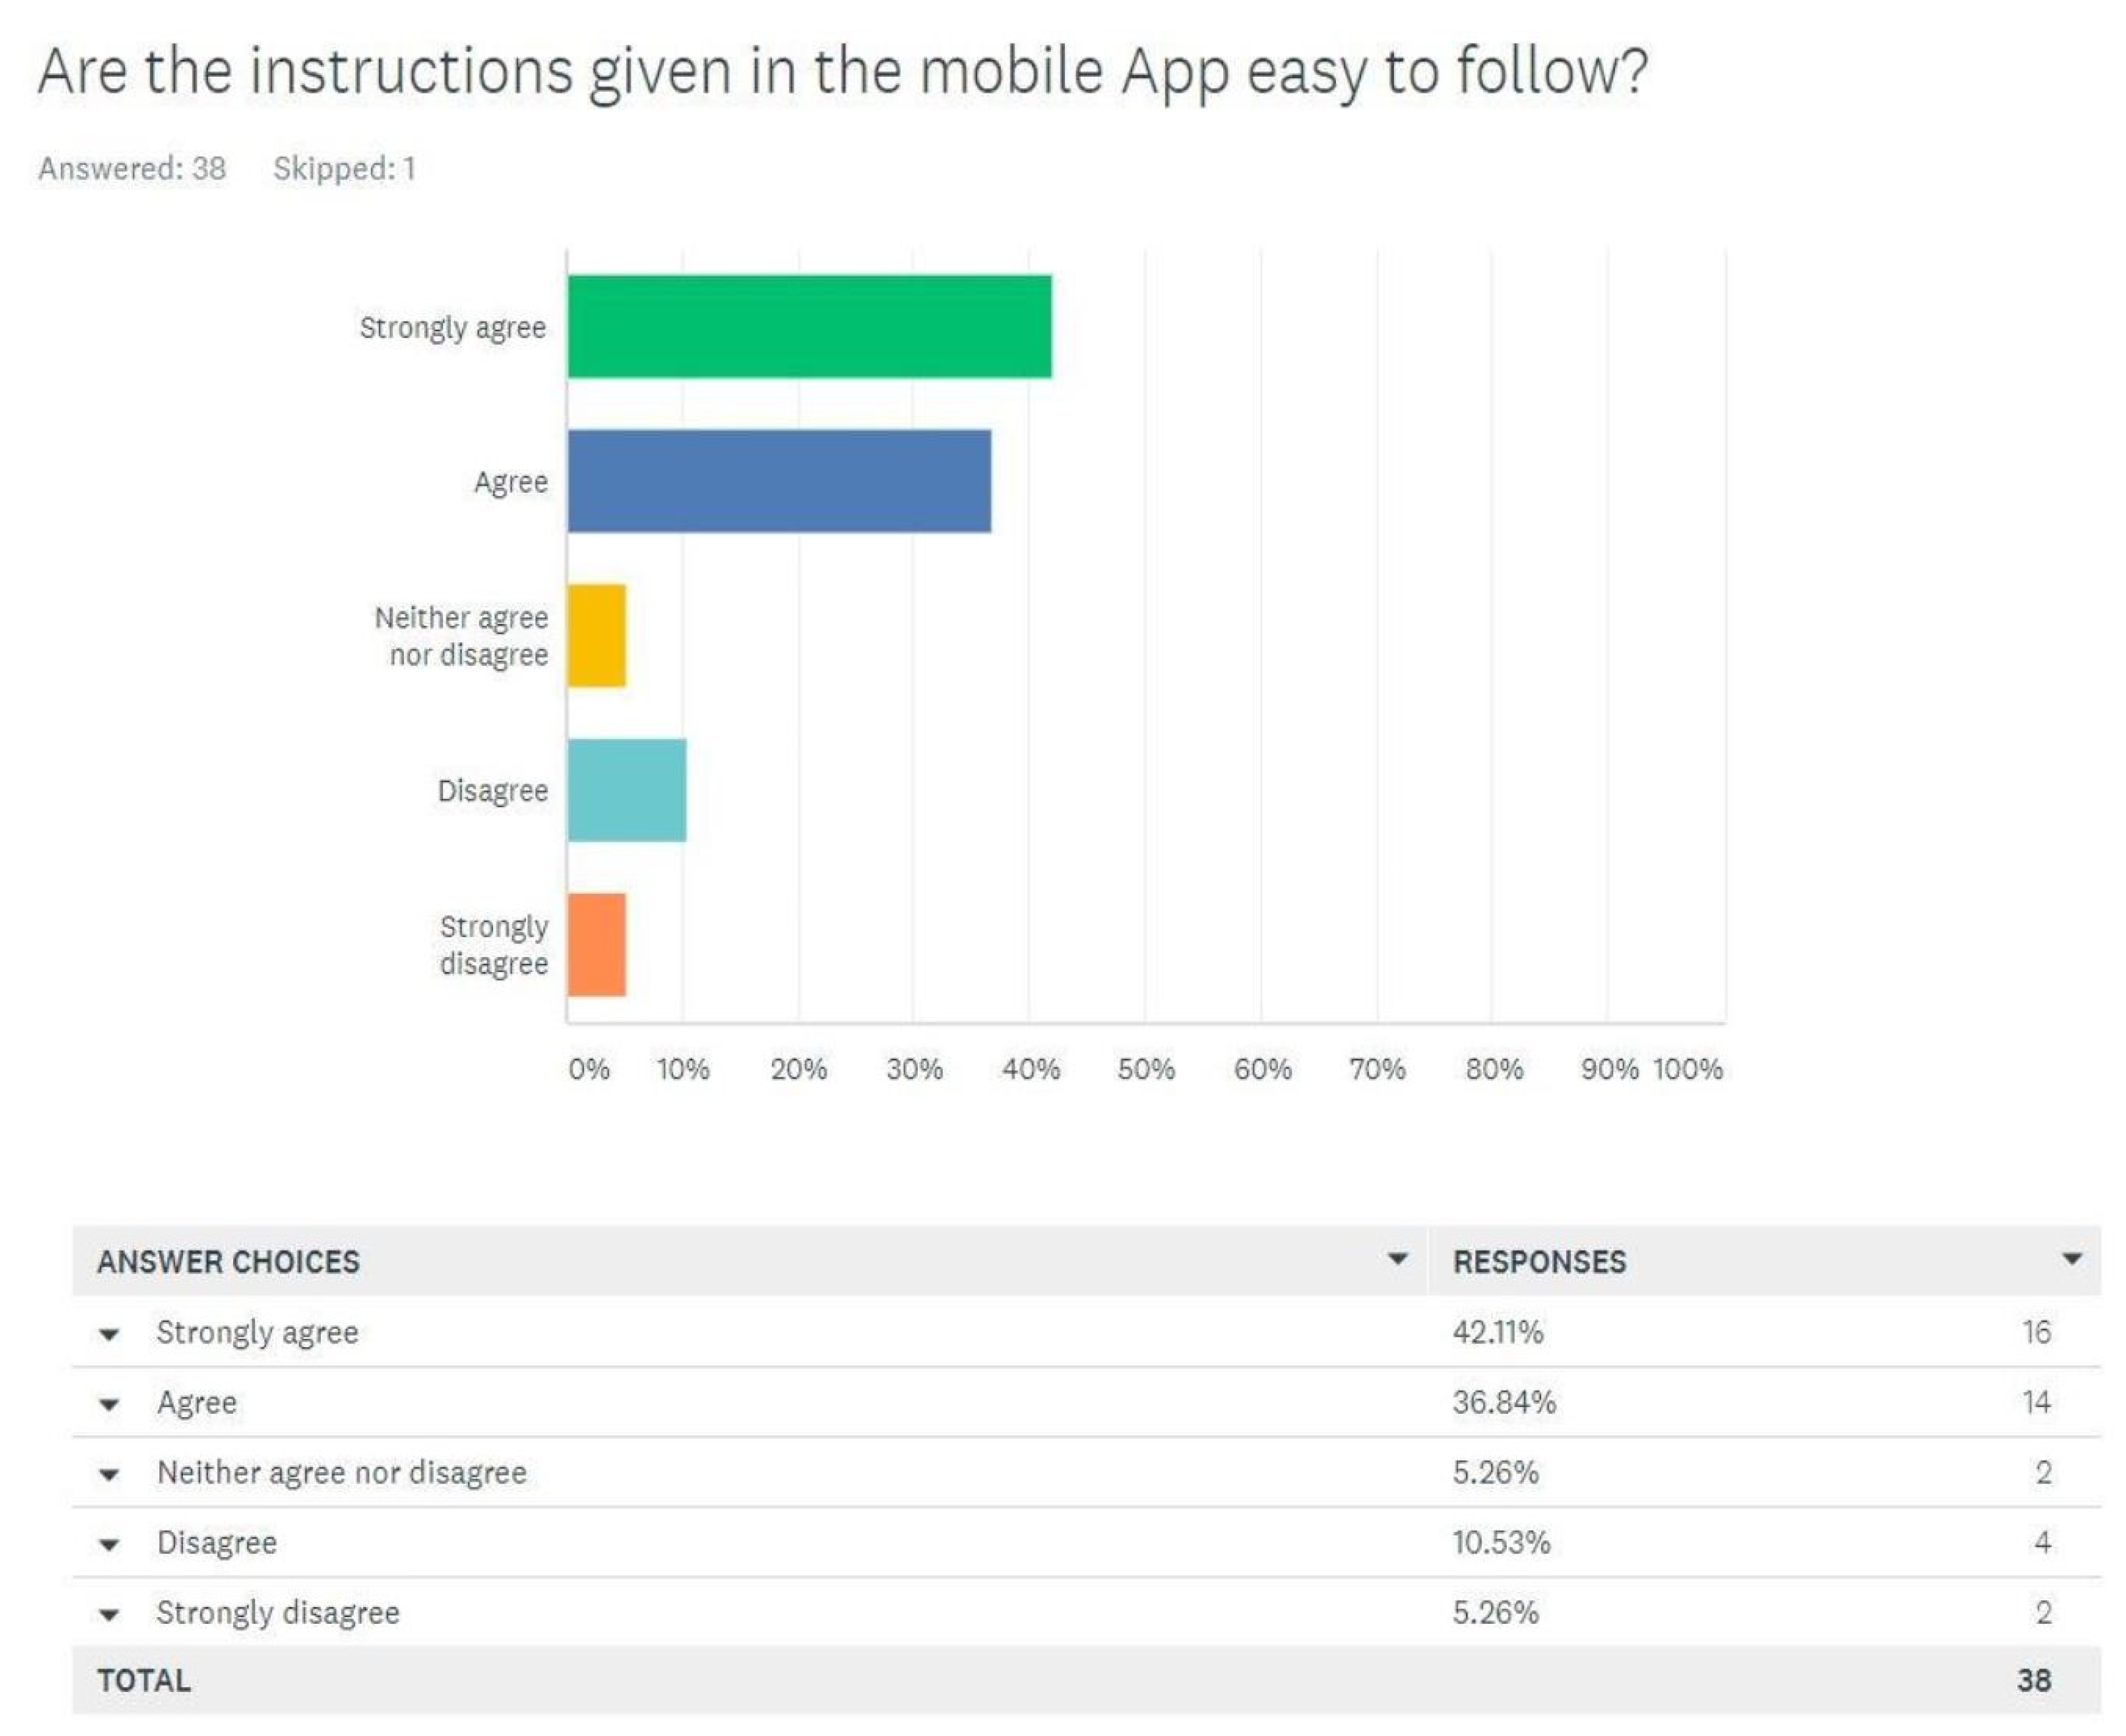
Task: Select the 42.11% response value
Action: pyautogui.click(x=1497, y=1332)
